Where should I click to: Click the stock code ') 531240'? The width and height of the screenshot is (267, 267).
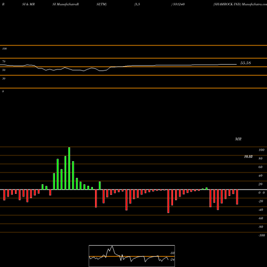point(178,4)
